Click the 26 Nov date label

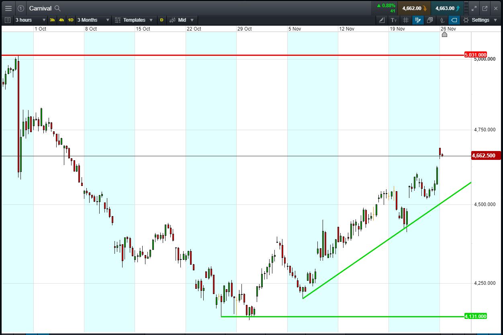tap(448, 29)
